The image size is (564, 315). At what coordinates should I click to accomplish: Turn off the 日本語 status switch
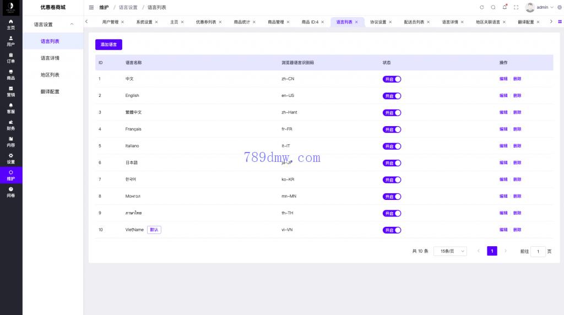(x=392, y=163)
